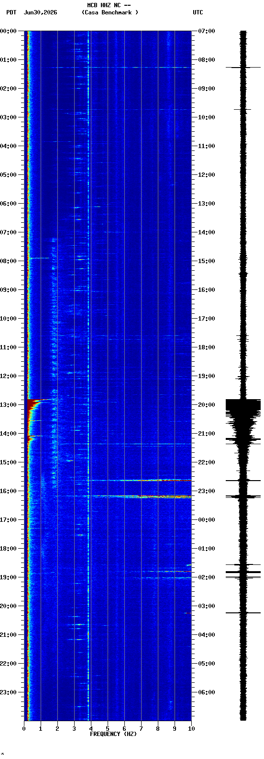Viewport: 264px width, 759px height.
Task: Click the 'UTC' timezone header
Action: [198, 12]
